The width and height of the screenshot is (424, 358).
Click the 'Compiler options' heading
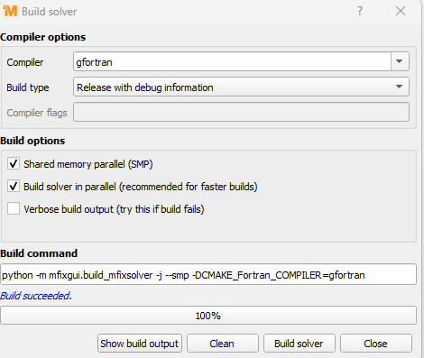(43, 37)
